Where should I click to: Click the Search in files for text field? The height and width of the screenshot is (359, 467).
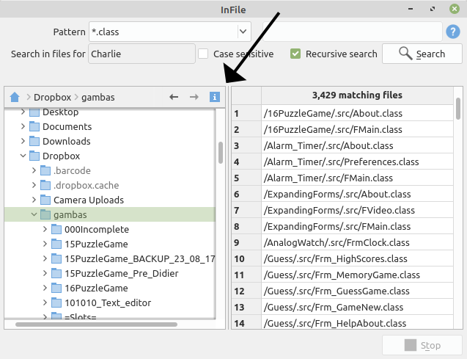141,54
